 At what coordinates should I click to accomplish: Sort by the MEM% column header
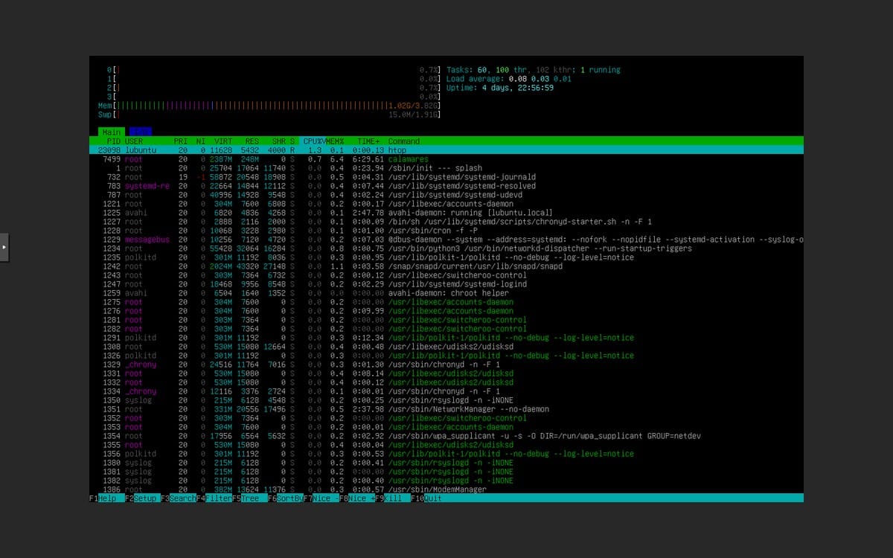click(334, 141)
